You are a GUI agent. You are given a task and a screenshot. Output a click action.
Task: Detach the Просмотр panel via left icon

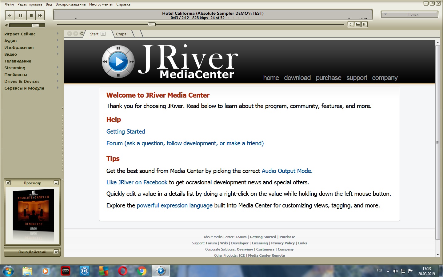[9, 183]
